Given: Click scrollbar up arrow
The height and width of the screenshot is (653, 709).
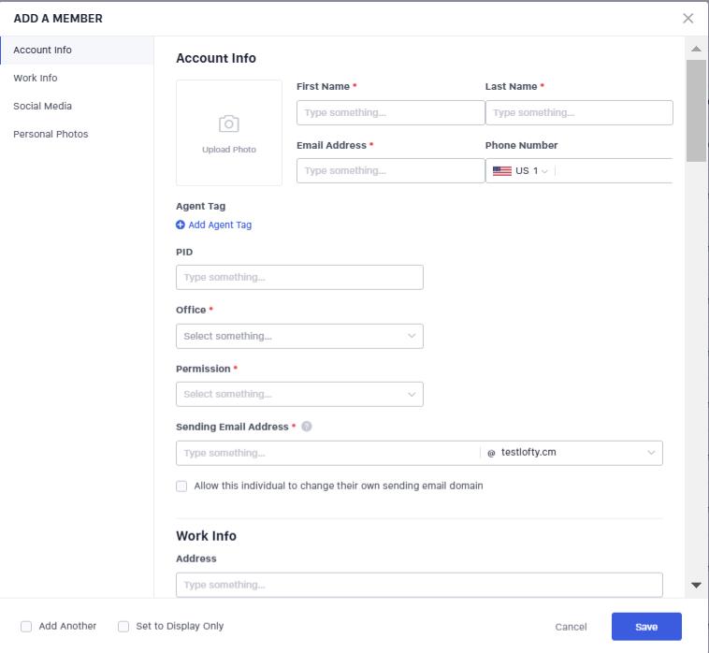Looking at the screenshot, I should (x=696, y=49).
